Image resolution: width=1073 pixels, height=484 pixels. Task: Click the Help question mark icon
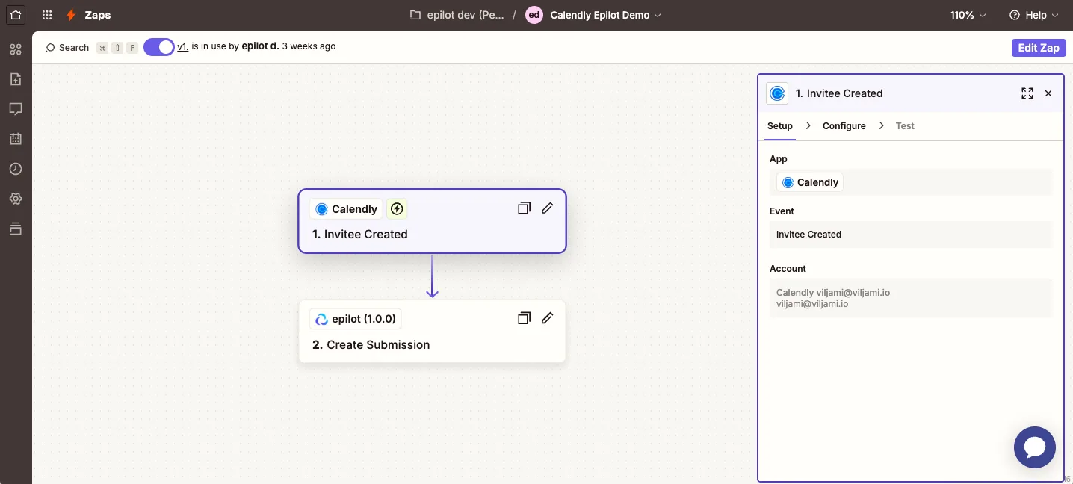tap(1014, 15)
